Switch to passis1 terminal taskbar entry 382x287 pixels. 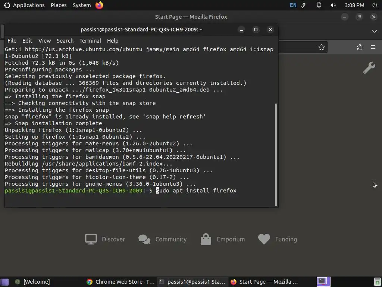tap(192, 282)
